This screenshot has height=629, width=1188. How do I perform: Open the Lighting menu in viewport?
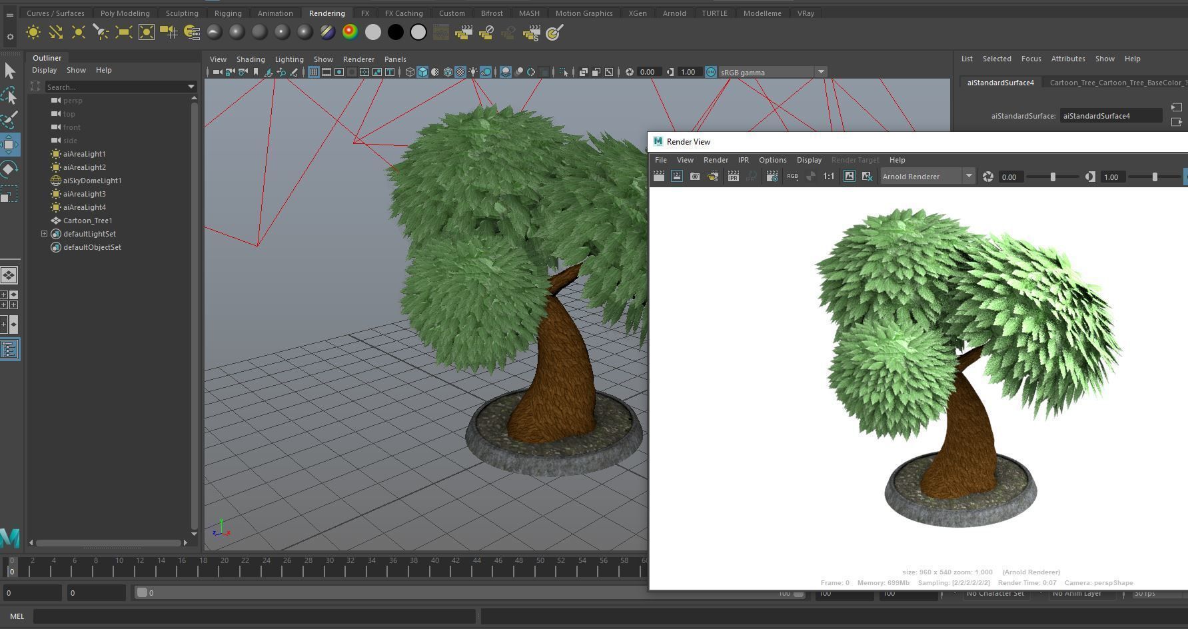(x=289, y=59)
